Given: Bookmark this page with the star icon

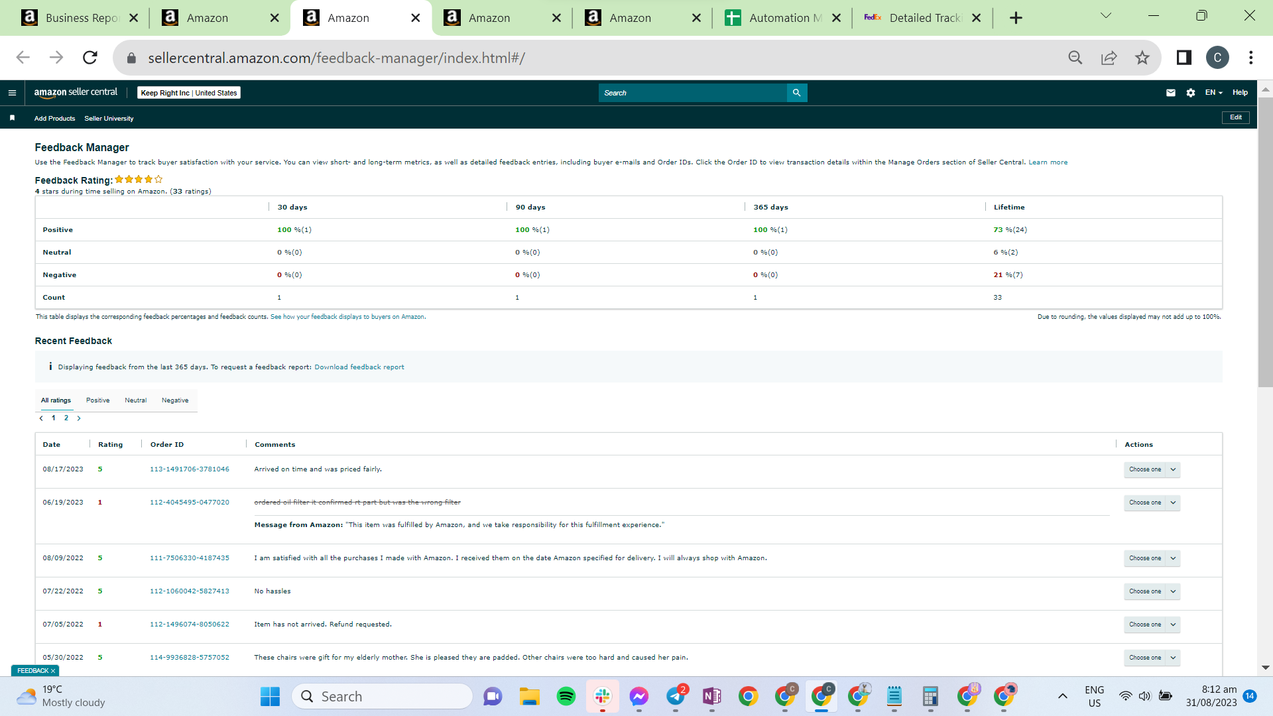Looking at the screenshot, I should (x=1142, y=58).
